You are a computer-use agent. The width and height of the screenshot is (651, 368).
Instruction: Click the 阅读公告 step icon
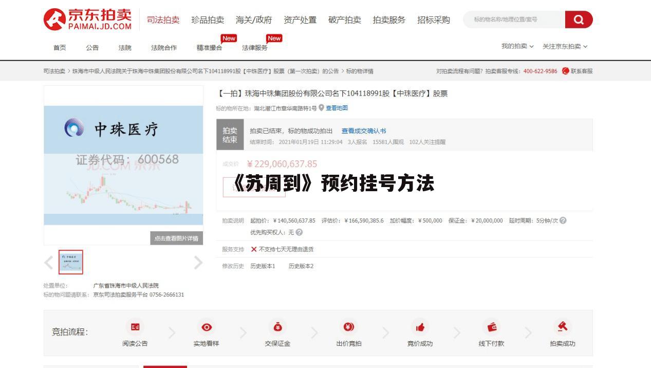pyautogui.click(x=135, y=327)
